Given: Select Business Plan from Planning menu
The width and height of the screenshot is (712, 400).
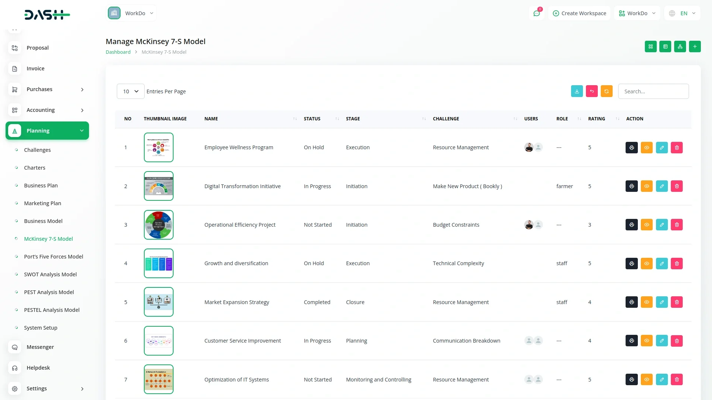Looking at the screenshot, I should 41,186.
